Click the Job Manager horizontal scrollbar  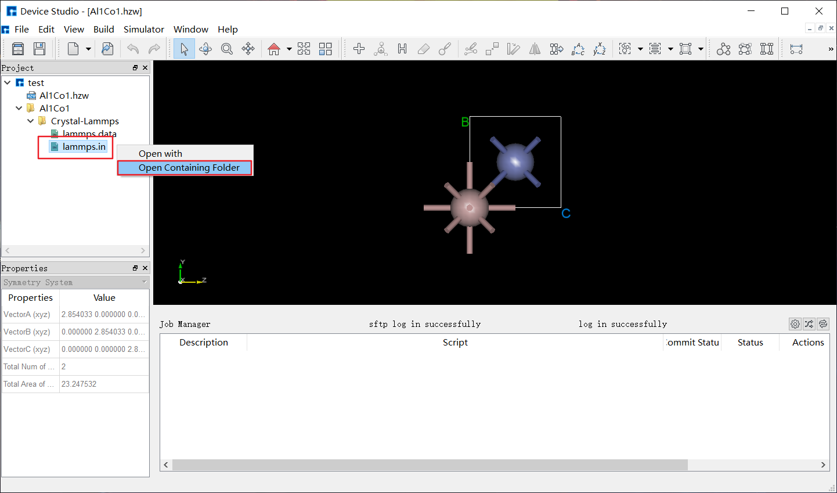430,465
